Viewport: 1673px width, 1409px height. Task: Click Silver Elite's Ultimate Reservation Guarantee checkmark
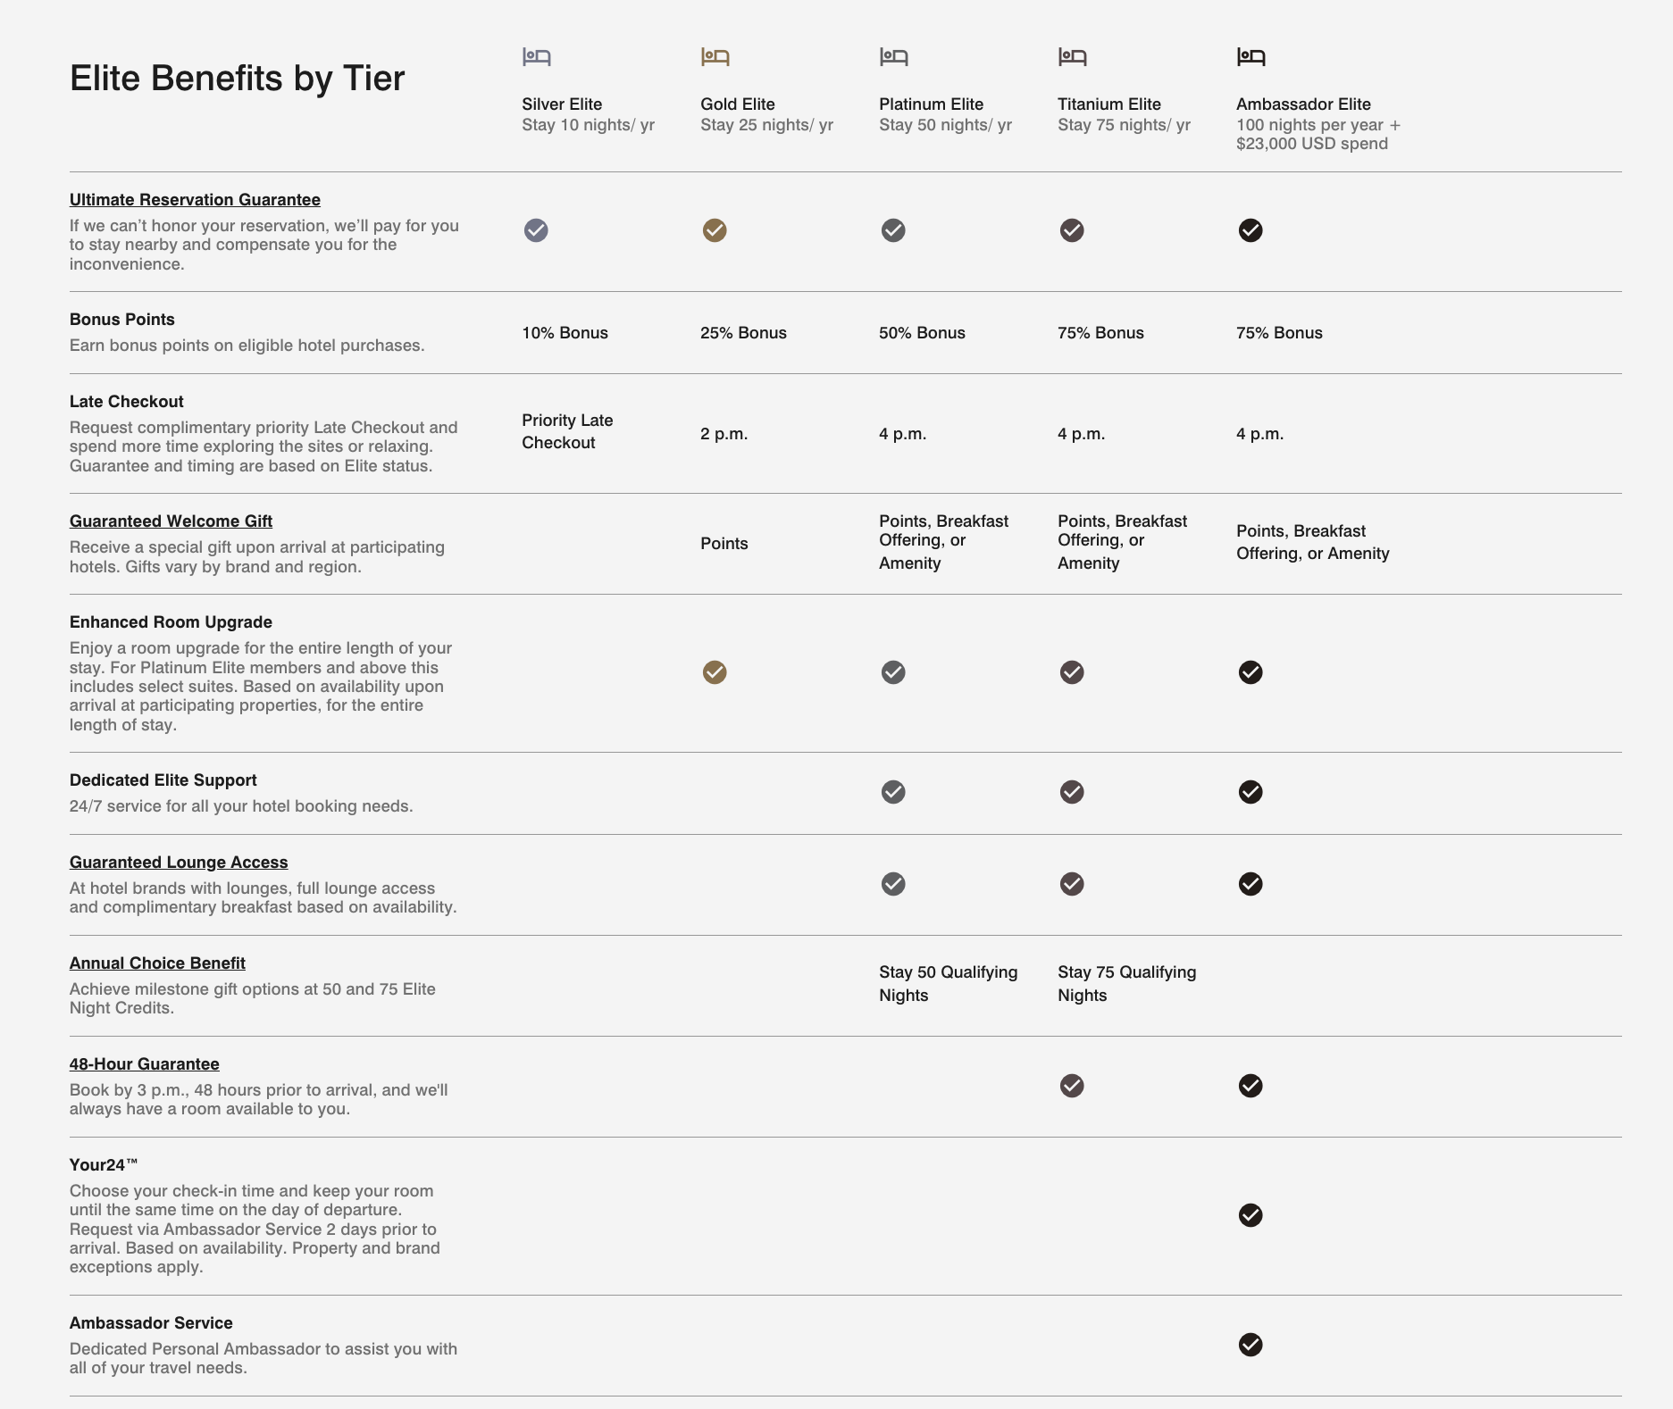536,230
